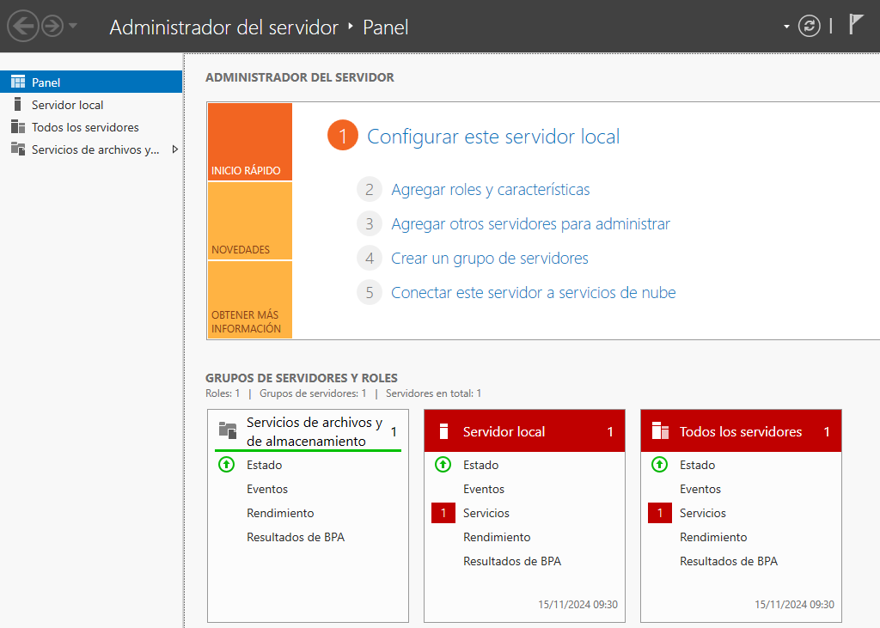Viewport: 880px width, 628px height.
Task: Click green status icon in Servidor local tile
Action: click(443, 465)
